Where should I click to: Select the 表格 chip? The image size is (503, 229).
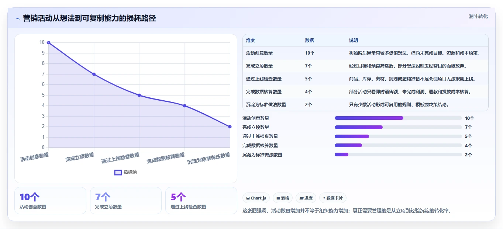pos(283,198)
